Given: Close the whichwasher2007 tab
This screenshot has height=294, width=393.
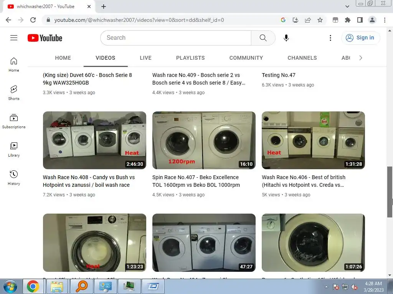Looking at the screenshot, I should click(89, 7).
